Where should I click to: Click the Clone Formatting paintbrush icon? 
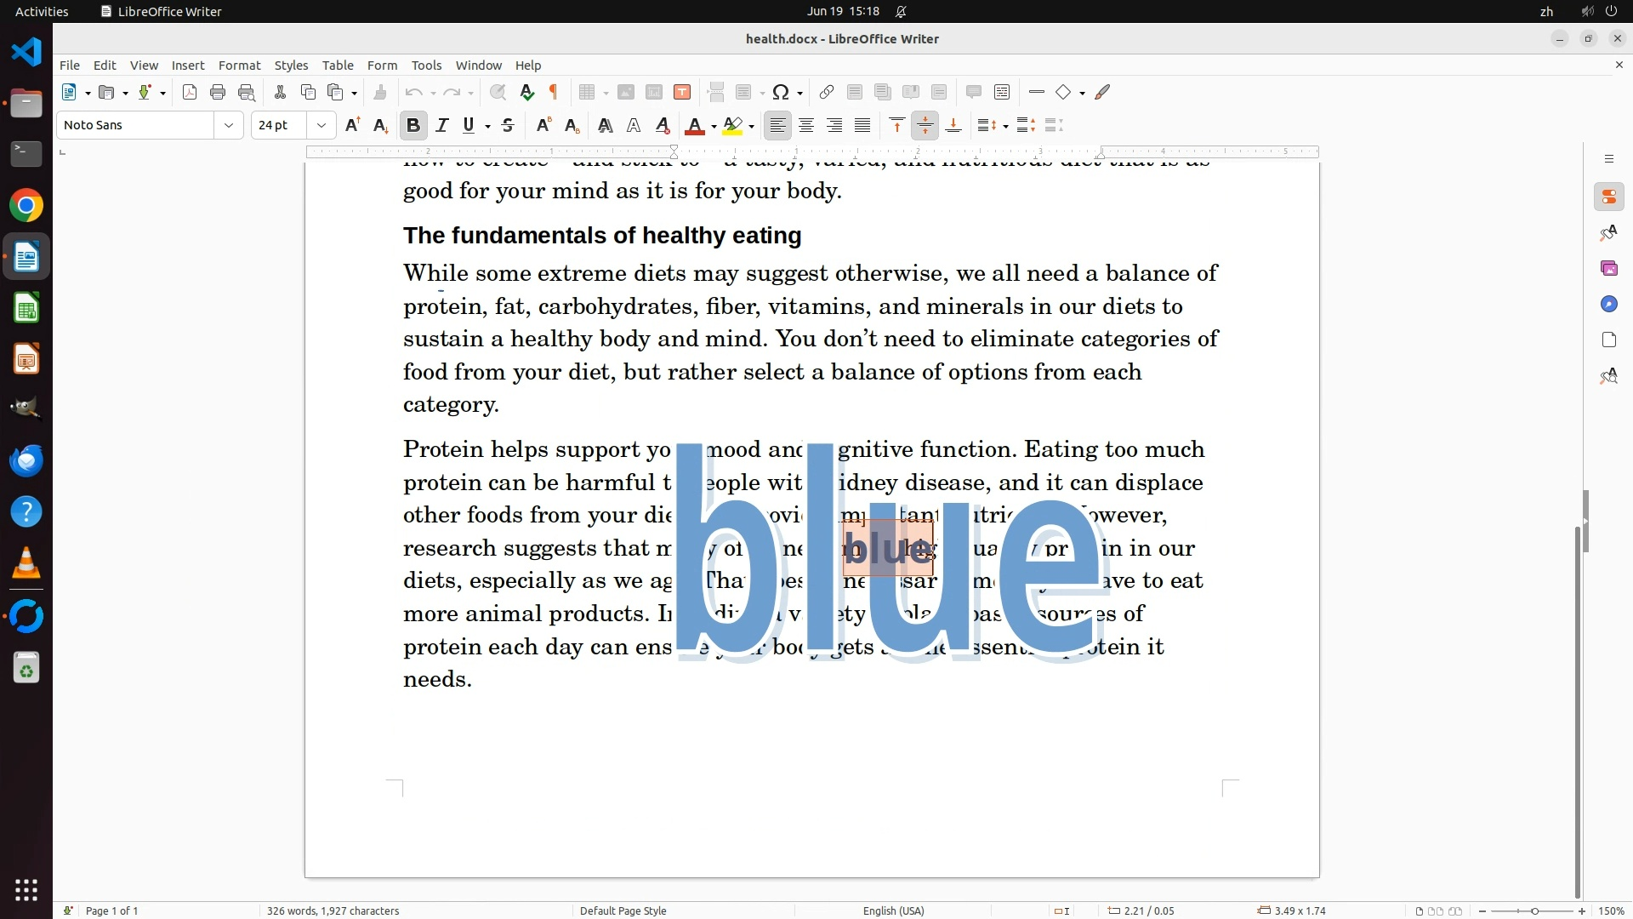pyautogui.click(x=380, y=92)
